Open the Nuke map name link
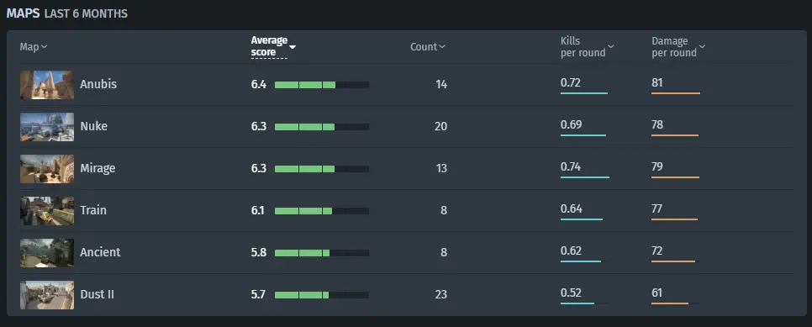 (94, 126)
